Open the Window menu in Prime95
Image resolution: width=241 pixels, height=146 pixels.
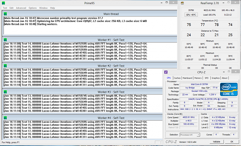(43, 8)
